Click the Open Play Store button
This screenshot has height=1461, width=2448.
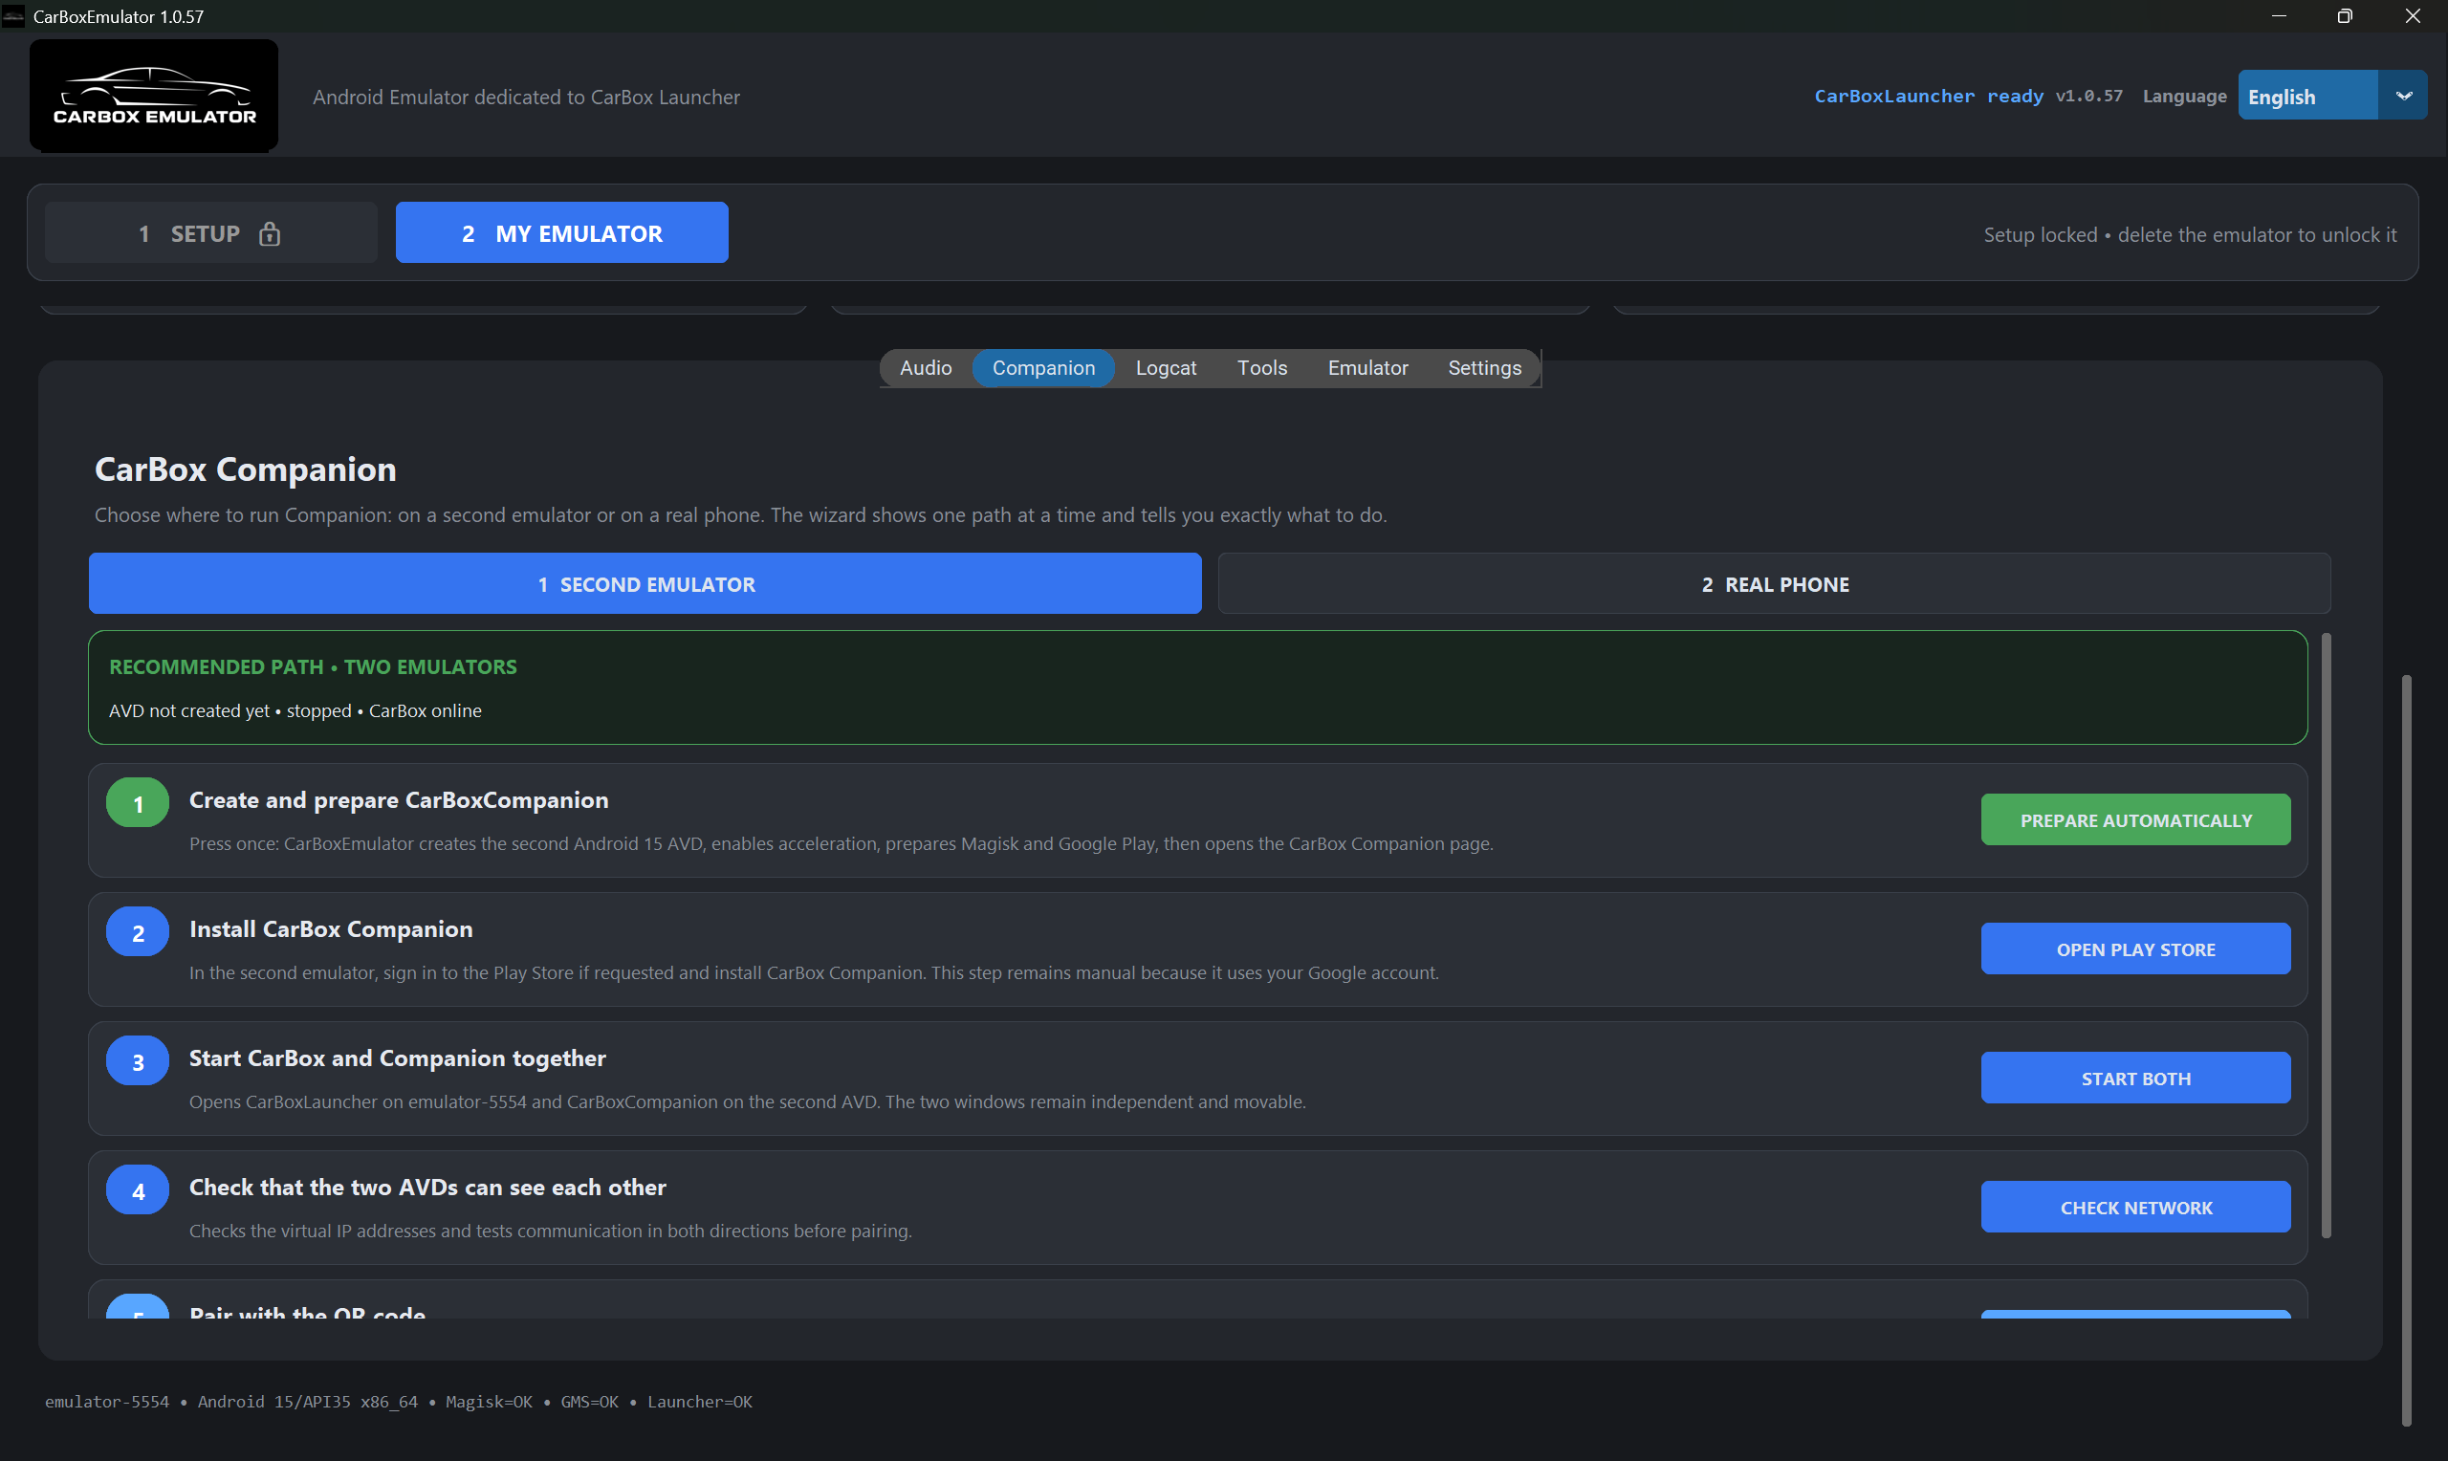(x=2136, y=949)
